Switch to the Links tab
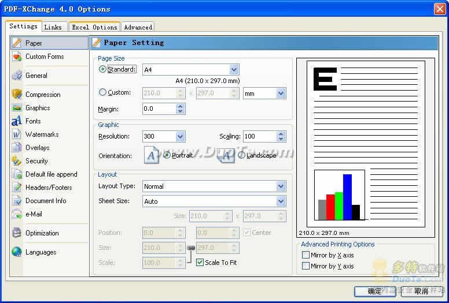Screen dimensions: 449x303 tap(53, 27)
